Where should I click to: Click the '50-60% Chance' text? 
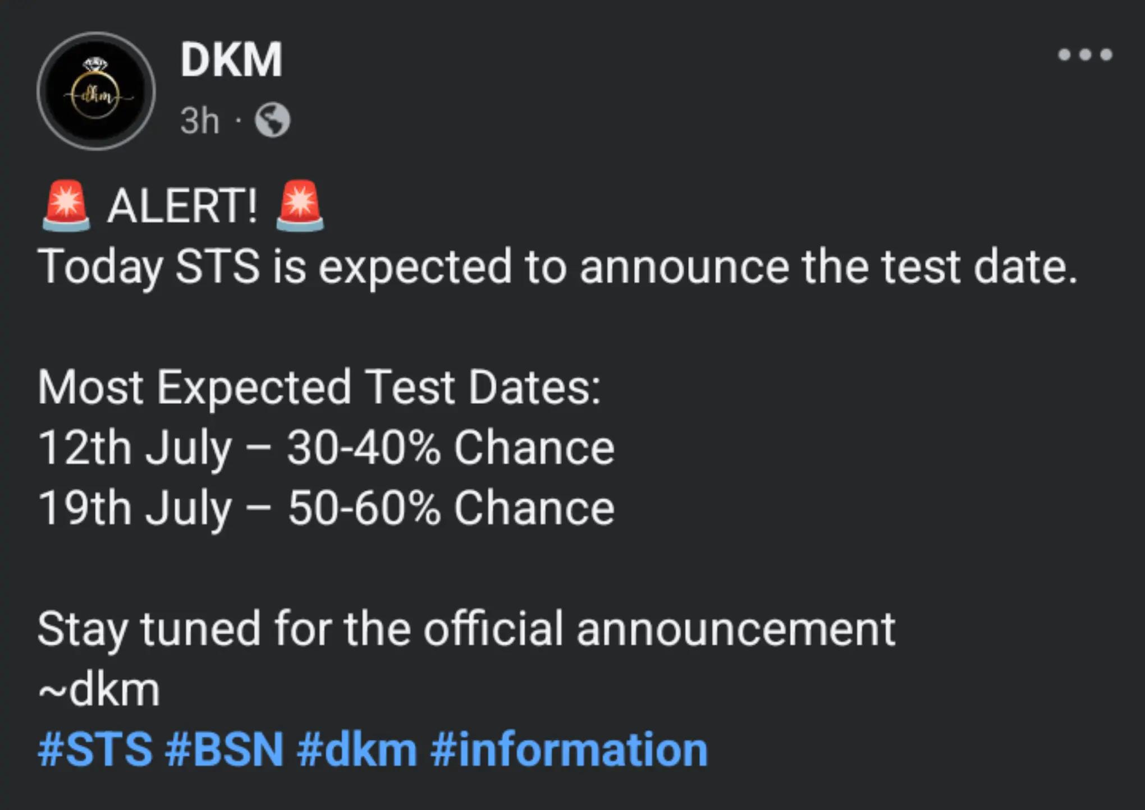(451, 508)
